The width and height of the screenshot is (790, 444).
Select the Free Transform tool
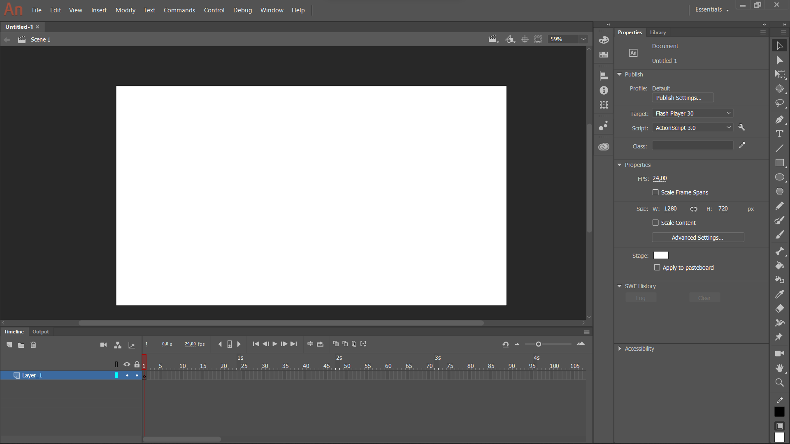point(779,74)
